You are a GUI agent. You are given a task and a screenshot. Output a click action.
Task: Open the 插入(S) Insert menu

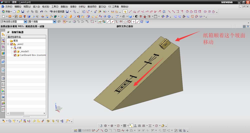point(36,7)
